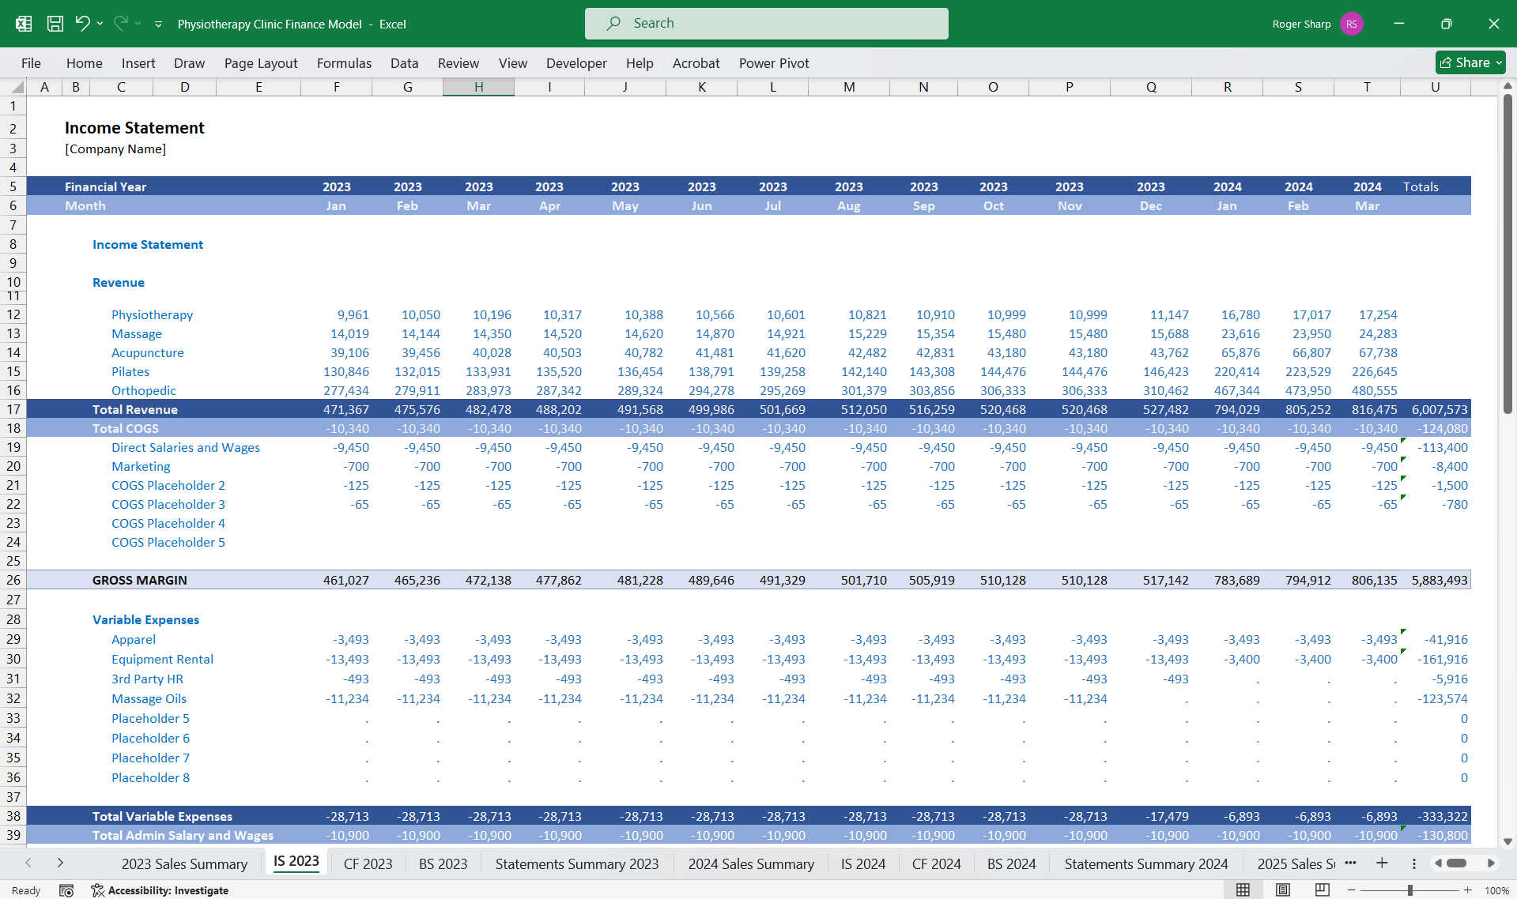The image size is (1517, 899).
Task: Click the more sheets ellipsis
Action: 1351,863
